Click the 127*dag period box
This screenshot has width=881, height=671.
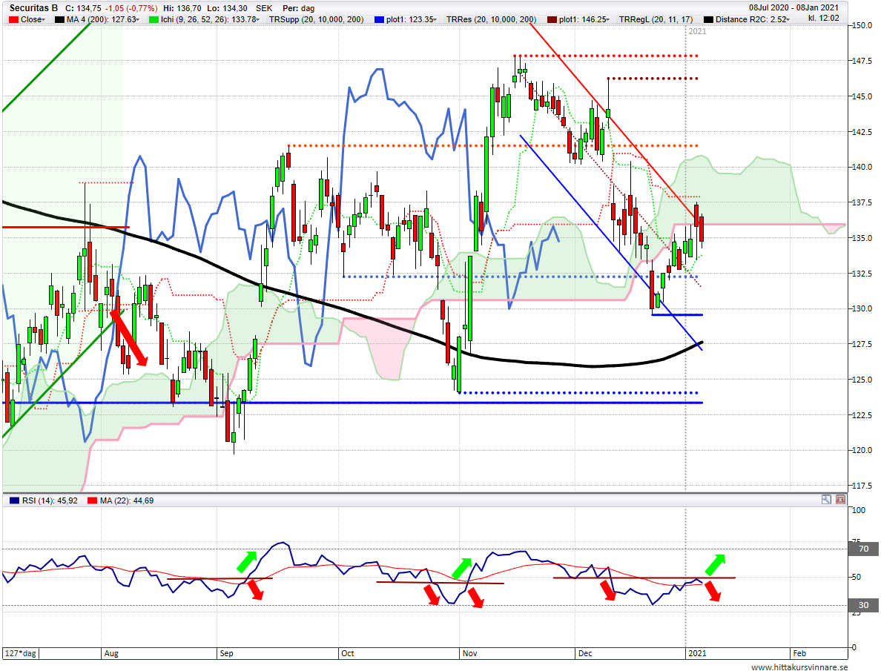(x=21, y=654)
